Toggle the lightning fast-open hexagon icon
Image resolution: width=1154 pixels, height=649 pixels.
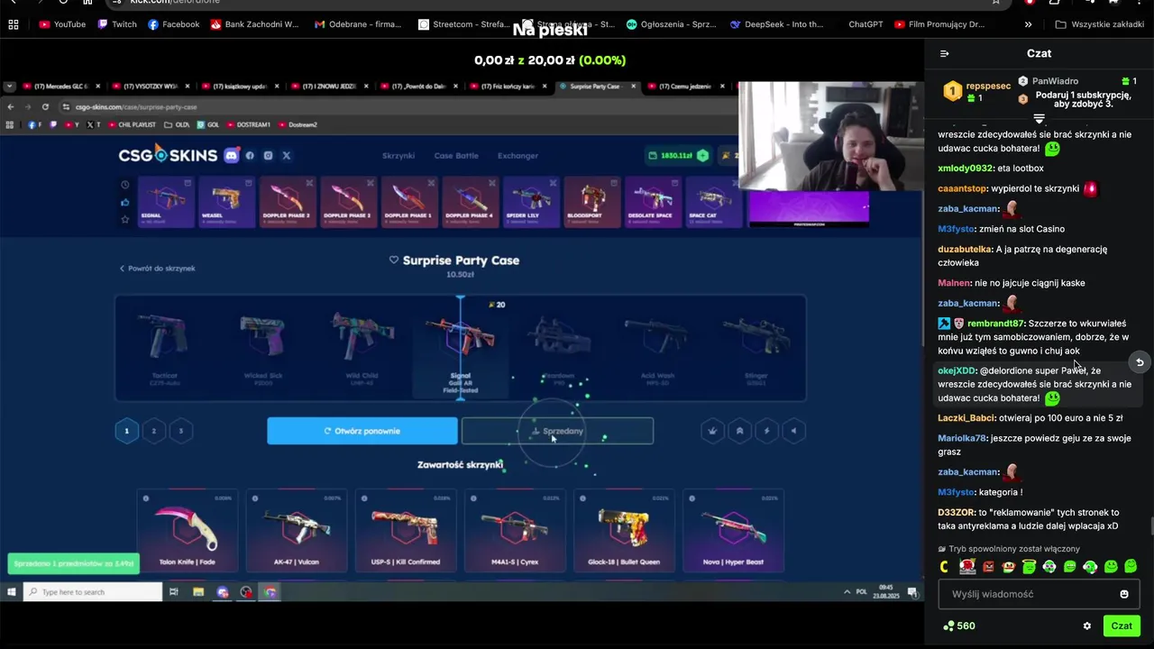click(x=767, y=431)
